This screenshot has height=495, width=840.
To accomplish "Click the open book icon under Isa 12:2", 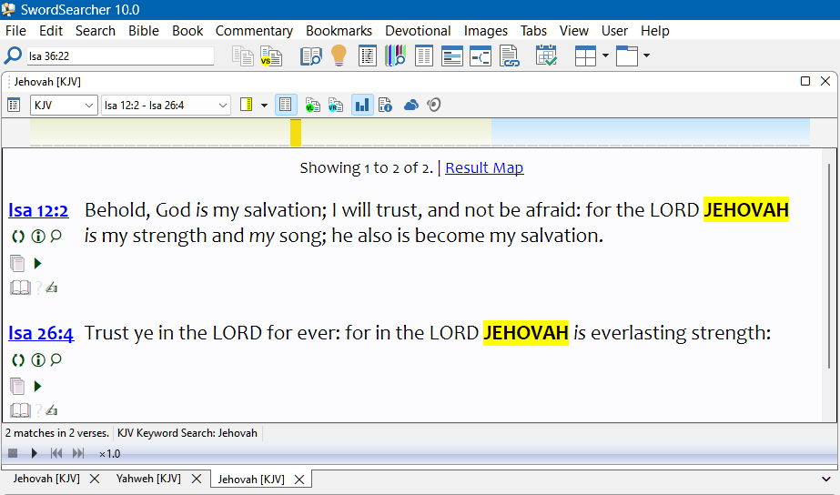I will pos(20,288).
